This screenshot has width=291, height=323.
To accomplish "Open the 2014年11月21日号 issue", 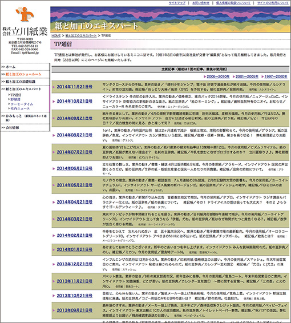I will pos(75,87).
